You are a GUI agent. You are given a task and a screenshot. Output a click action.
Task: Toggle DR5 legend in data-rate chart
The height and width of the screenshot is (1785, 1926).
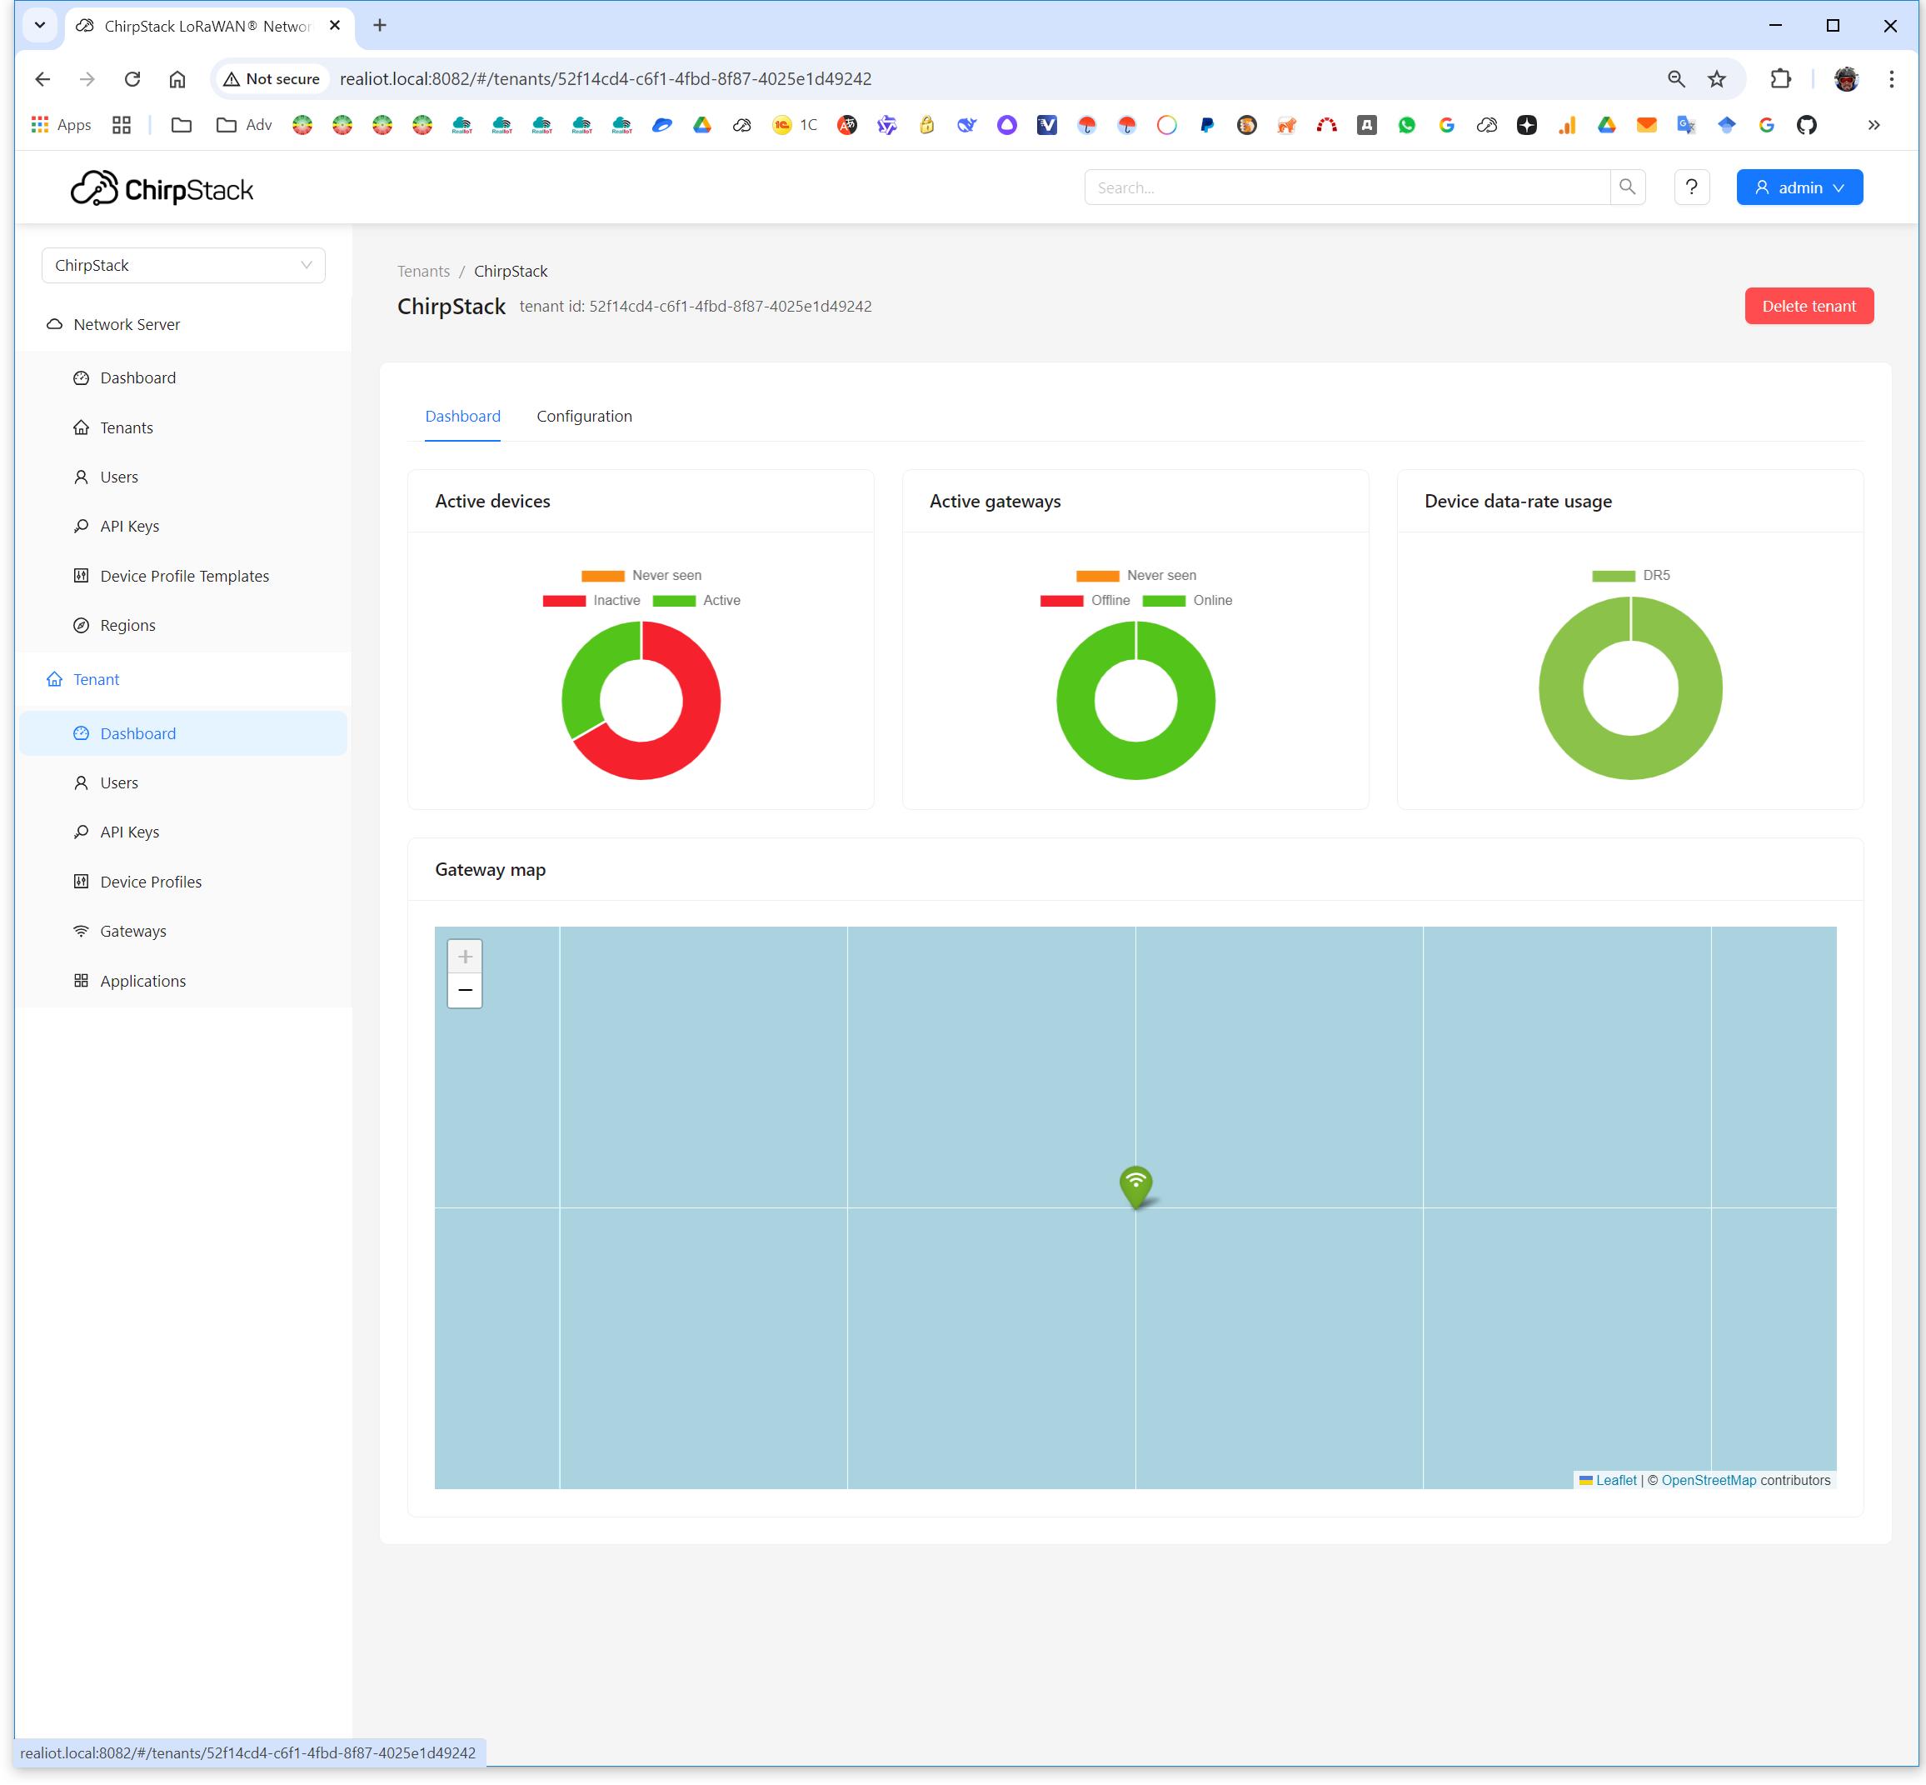pyautogui.click(x=1630, y=576)
